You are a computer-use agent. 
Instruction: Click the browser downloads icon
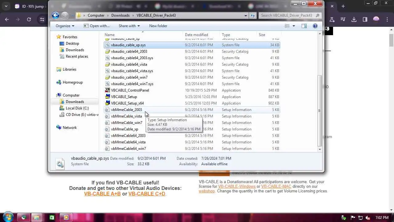(354, 19)
